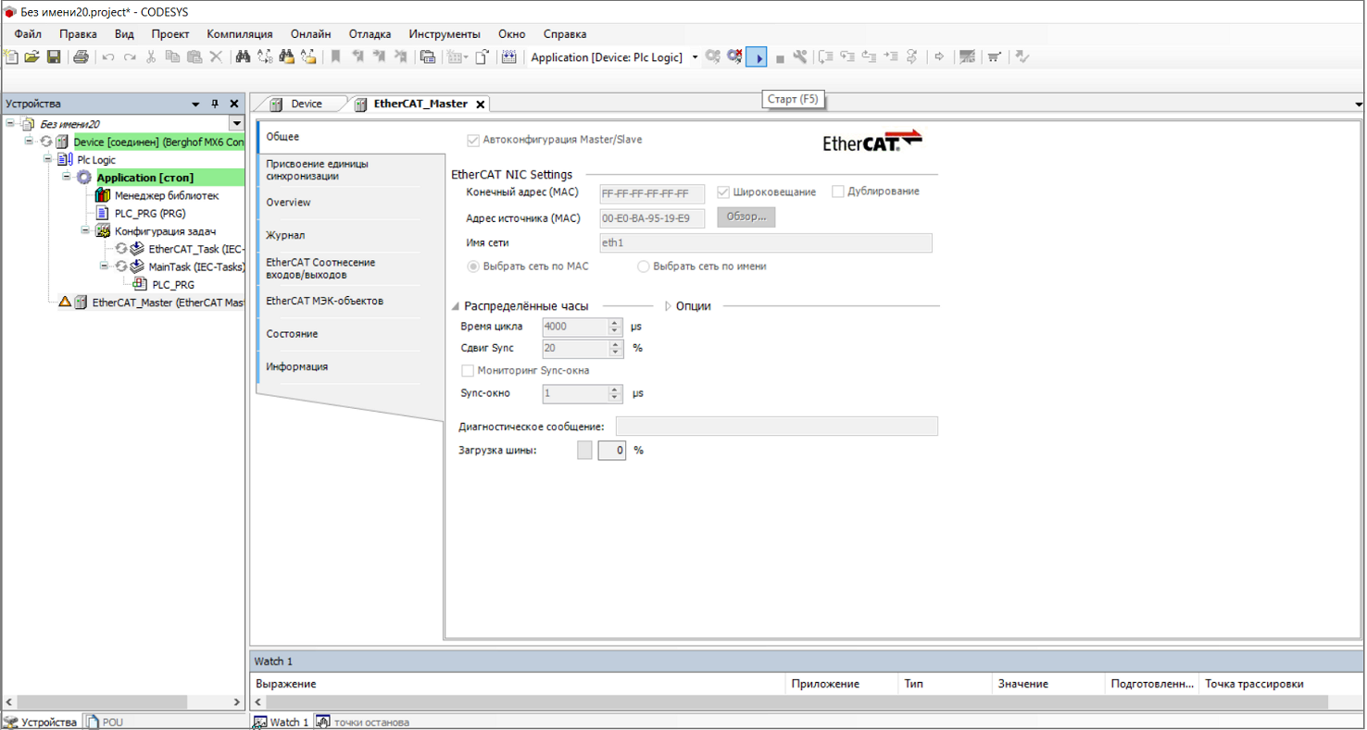Click the Менеджер библиотек books icon
The width and height of the screenshot is (1367, 730).
(104, 195)
